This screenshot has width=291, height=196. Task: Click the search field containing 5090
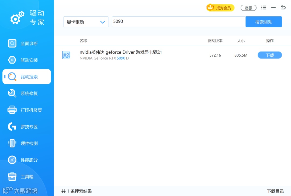(179, 22)
